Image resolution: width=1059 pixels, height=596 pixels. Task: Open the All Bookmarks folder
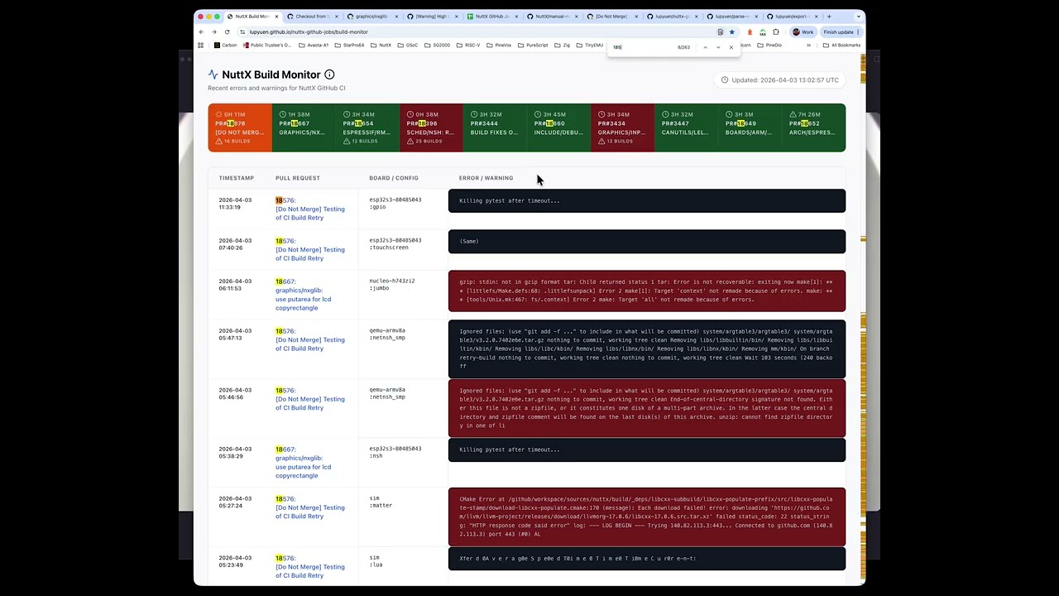[x=842, y=46]
